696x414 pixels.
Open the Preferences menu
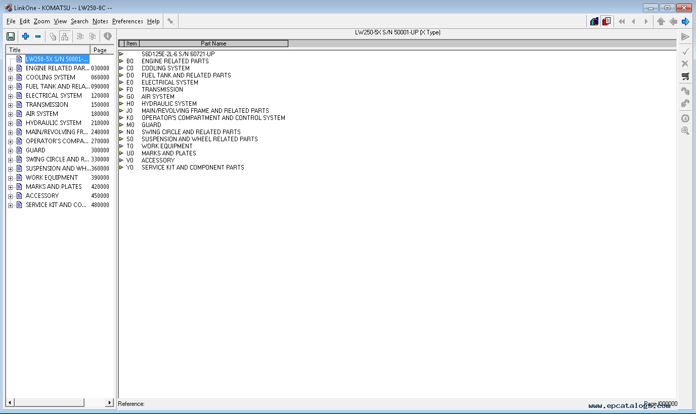(127, 21)
